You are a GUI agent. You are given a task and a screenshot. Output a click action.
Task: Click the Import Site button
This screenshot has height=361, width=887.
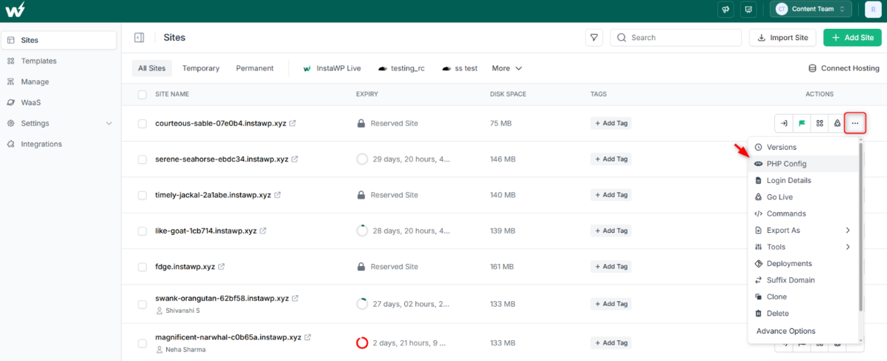[x=782, y=37]
